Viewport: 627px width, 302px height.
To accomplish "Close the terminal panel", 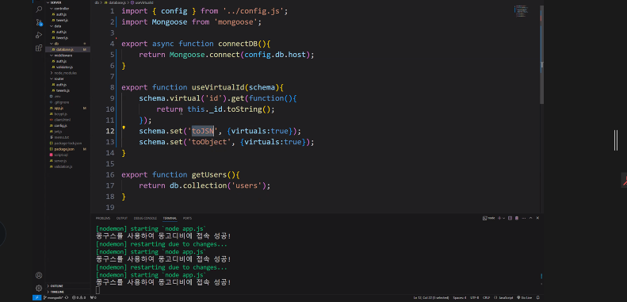I will click(538, 218).
